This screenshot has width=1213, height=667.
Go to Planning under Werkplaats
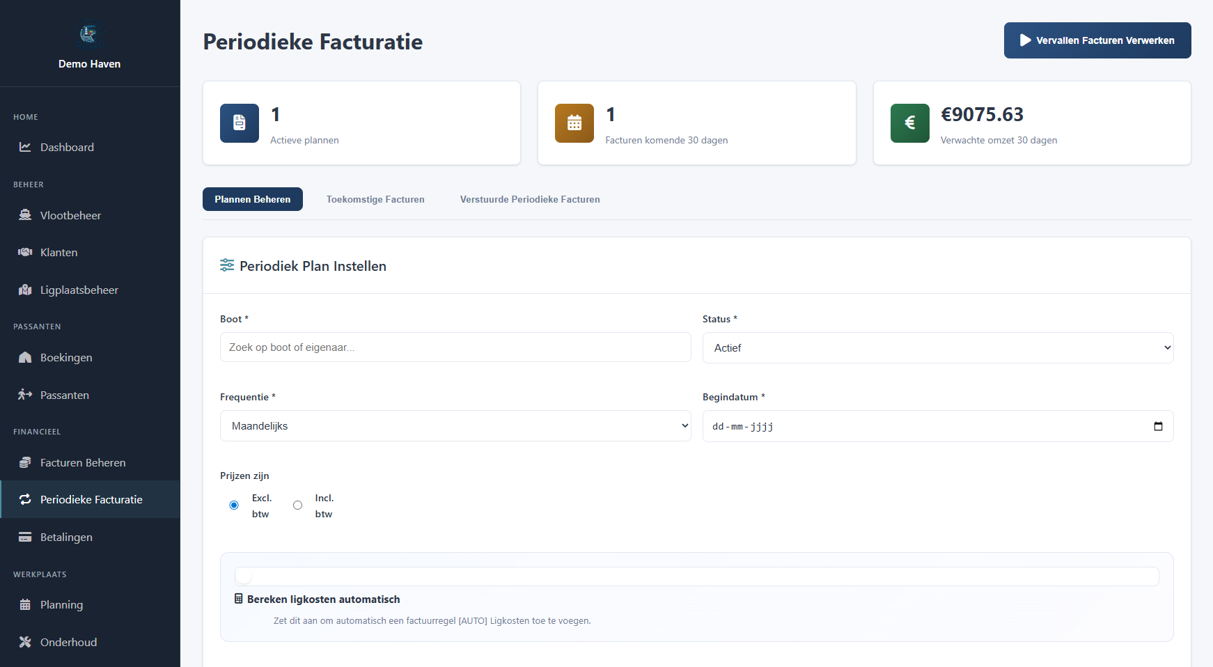pyautogui.click(x=90, y=604)
